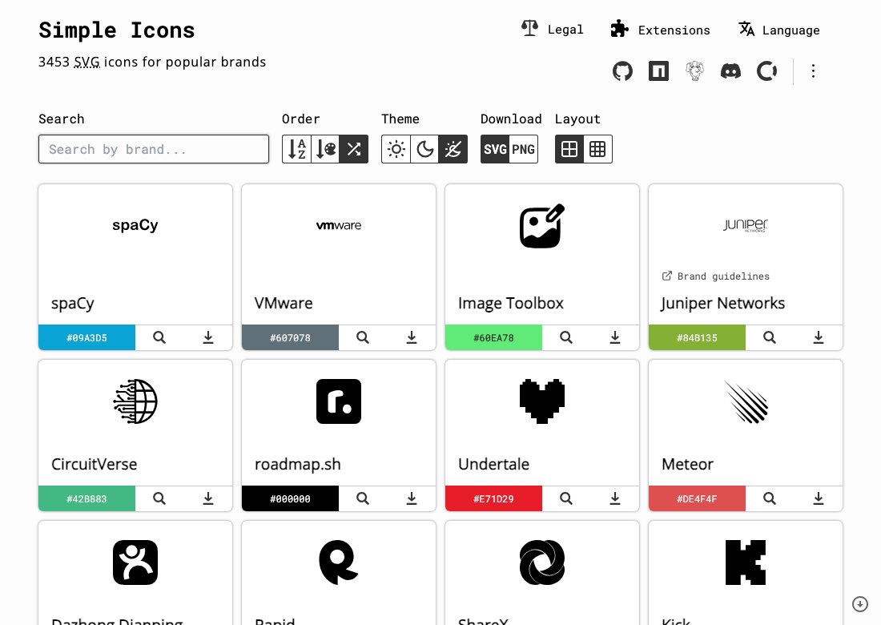Copy VMware color #607078
This screenshot has width=881, height=625.
(x=291, y=338)
